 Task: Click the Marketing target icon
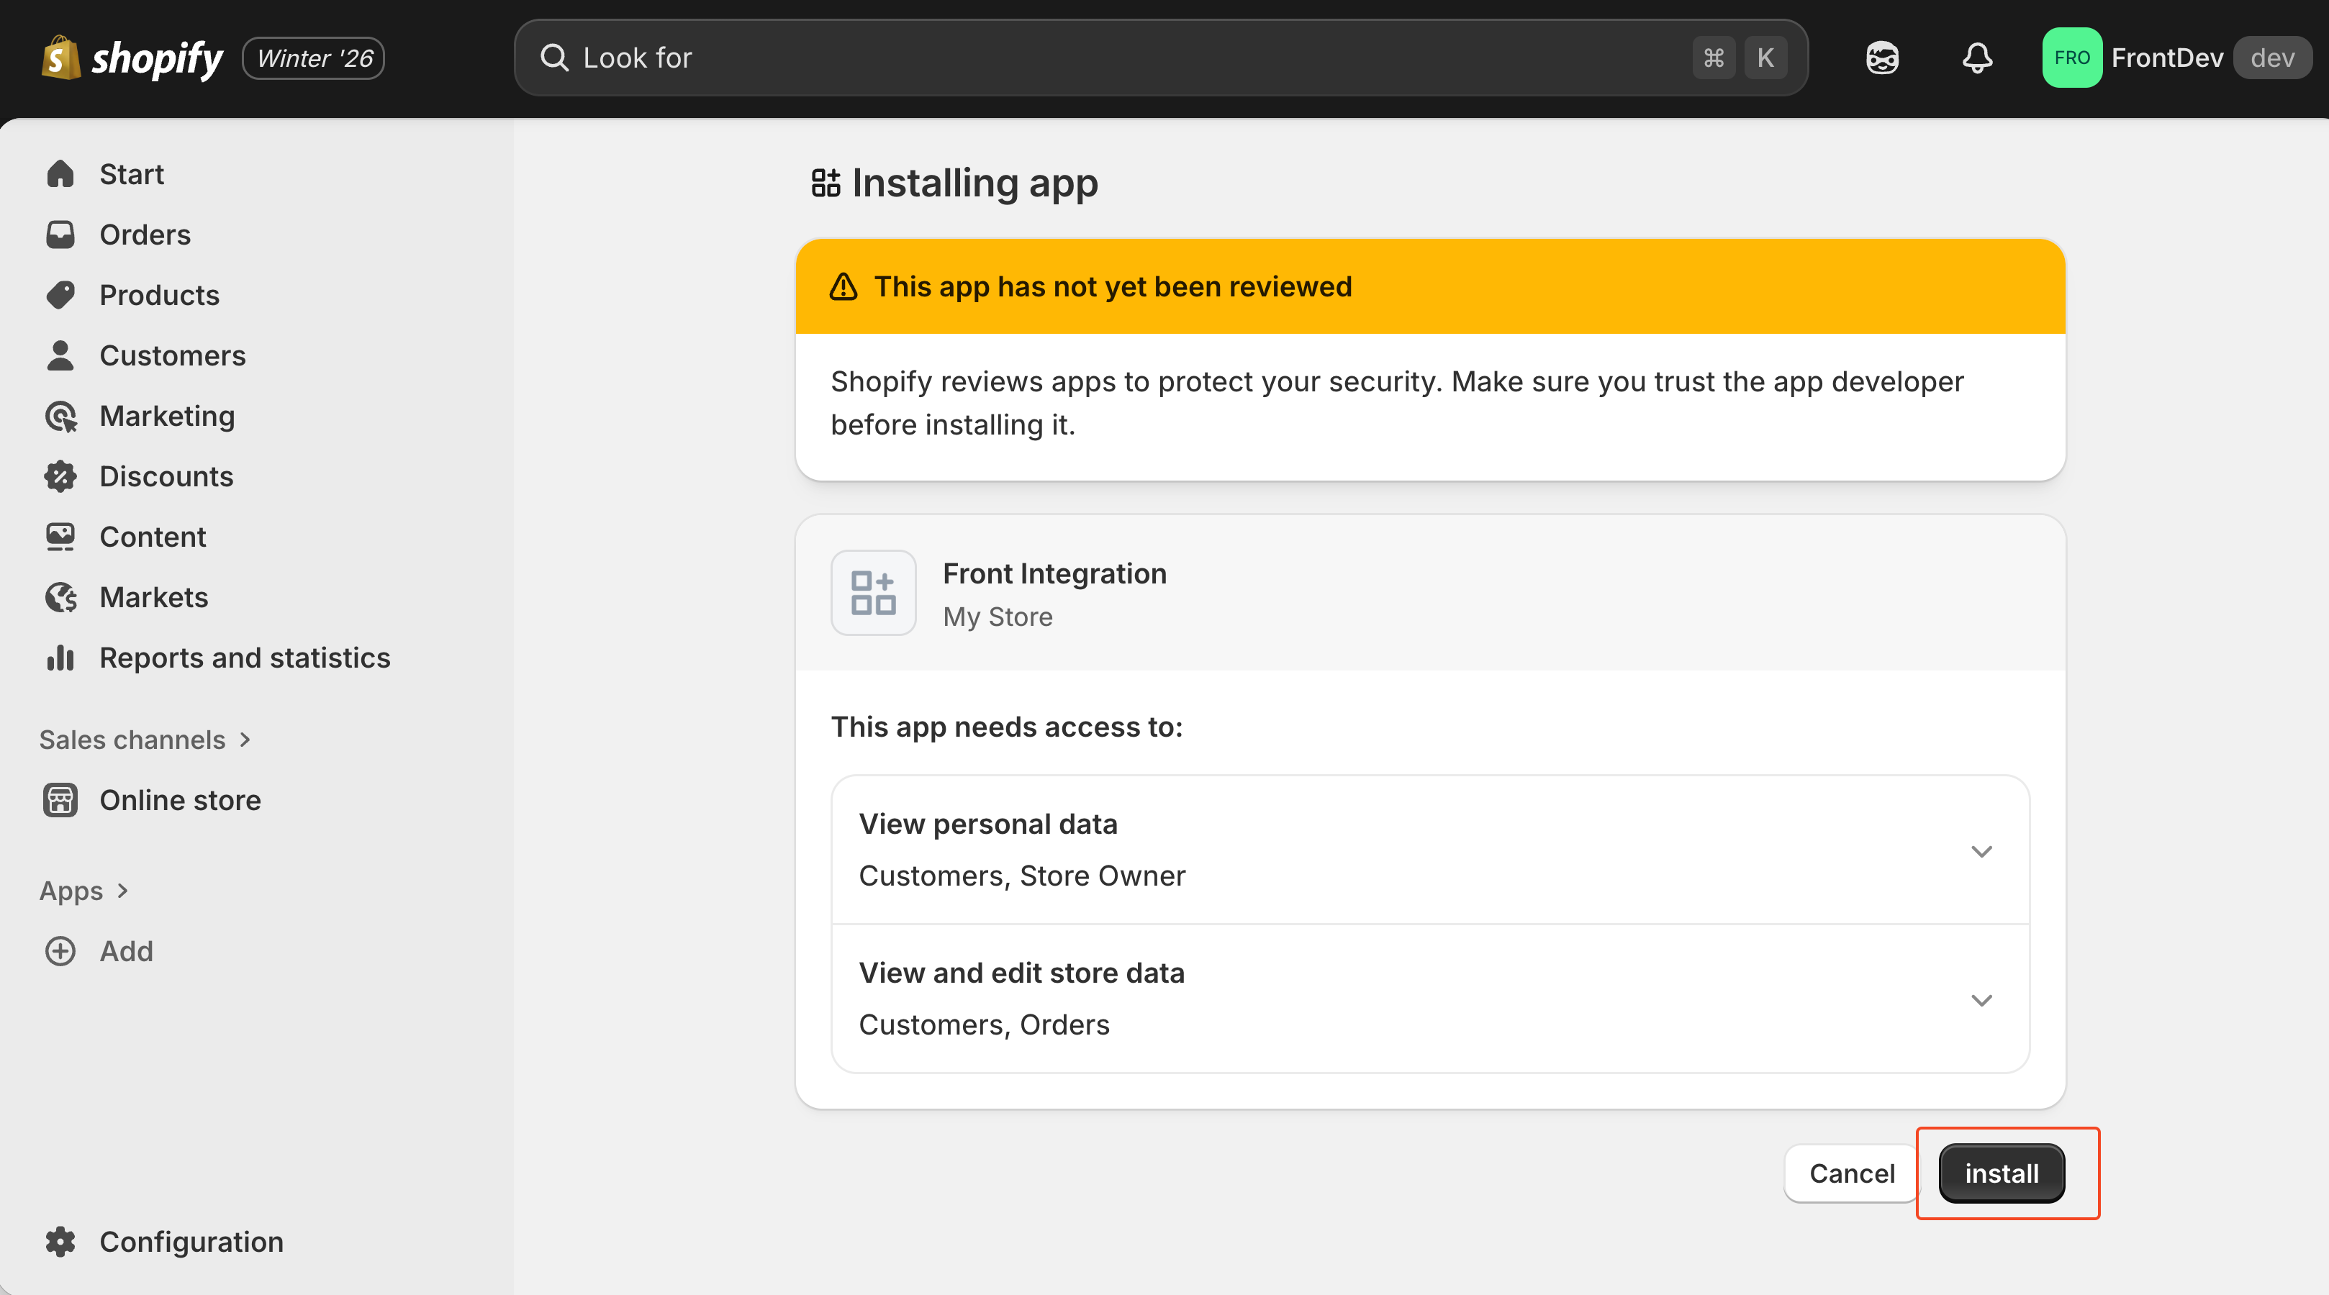(x=60, y=417)
